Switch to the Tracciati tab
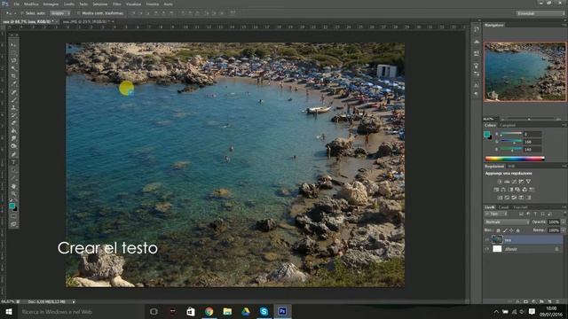Image resolution: width=568 pixels, height=319 pixels. click(x=520, y=207)
